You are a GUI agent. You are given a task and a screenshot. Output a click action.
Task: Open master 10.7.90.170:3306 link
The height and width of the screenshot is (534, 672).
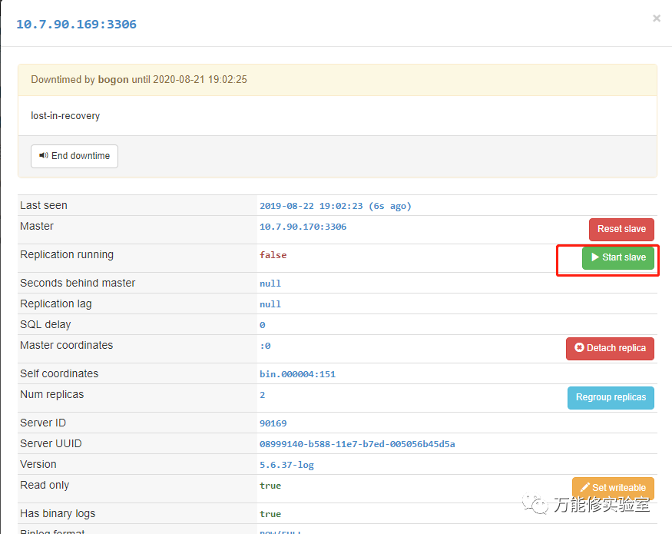pyautogui.click(x=303, y=227)
